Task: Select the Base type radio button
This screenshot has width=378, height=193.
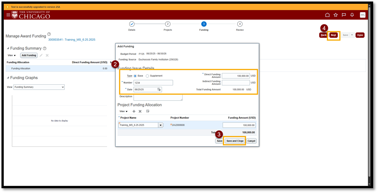Action: point(135,76)
